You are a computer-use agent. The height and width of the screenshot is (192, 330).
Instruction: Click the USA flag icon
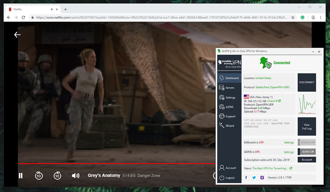(x=246, y=97)
